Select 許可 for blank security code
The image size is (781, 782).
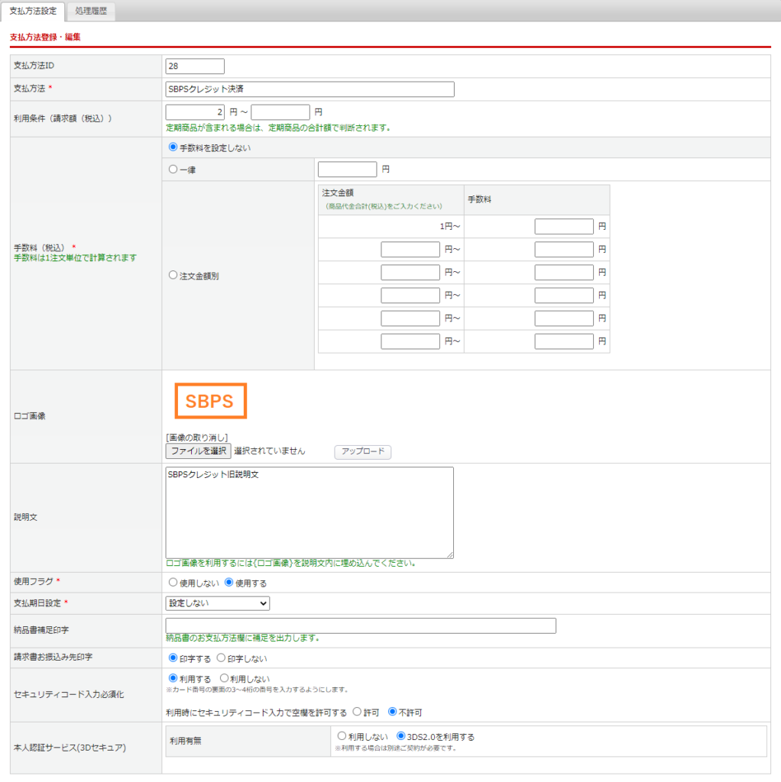[356, 713]
